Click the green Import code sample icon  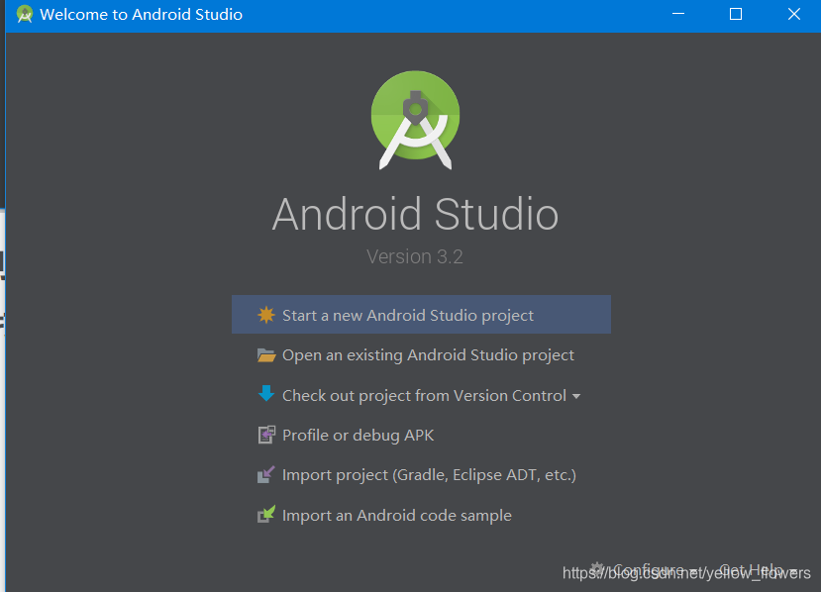pyautogui.click(x=266, y=514)
